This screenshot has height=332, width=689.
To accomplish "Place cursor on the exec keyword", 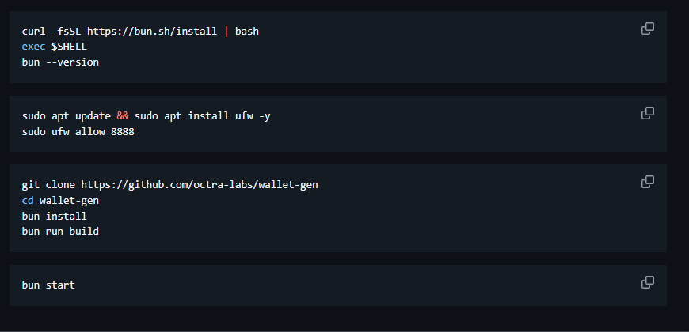I will pyautogui.click(x=34, y=47).
